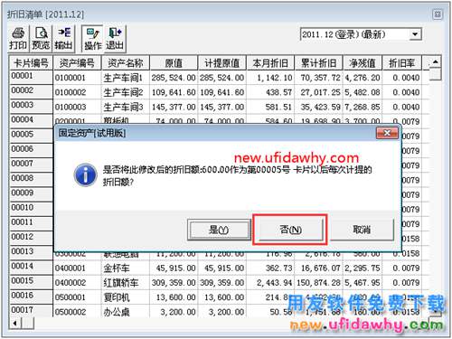Click the 是(Y) button
Viewport: 452px width, 339px height.
pyautogui.click(x=219, y=230)
